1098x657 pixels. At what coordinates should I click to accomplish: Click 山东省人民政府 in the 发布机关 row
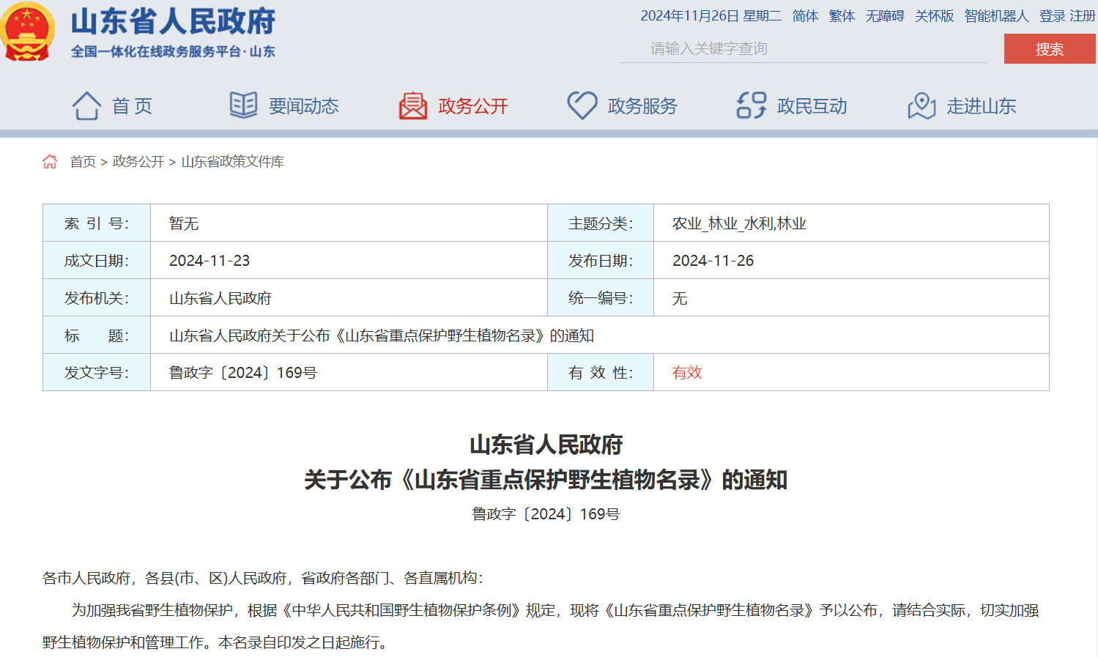220,298
